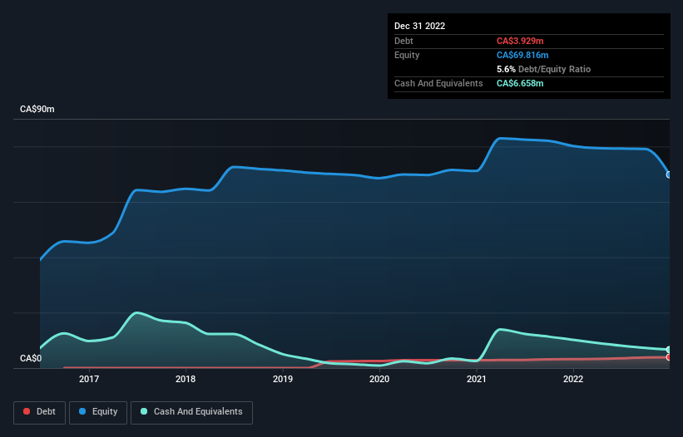Toggle the Debt series legend button
This screenshot has width=683, height=437.
(40, 412)
